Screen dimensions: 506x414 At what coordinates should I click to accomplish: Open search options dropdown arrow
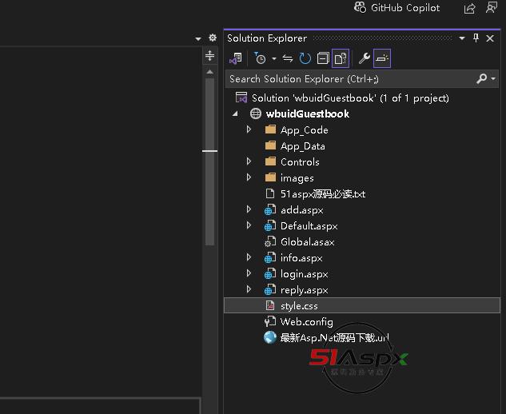tap(493, 78)
